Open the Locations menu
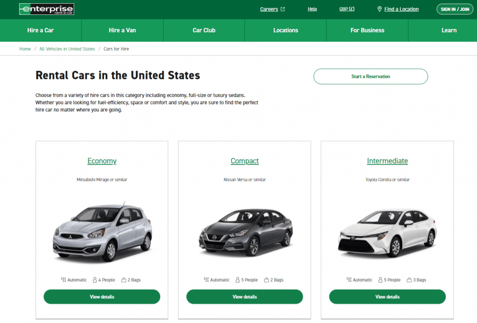The width and height of the screenshot is (477, 323). pos(286,30)
